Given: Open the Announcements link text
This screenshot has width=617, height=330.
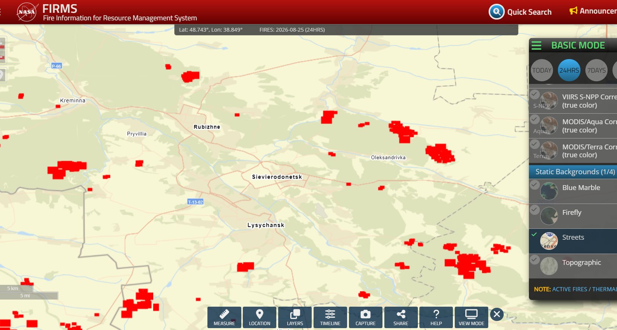Looking at the screenshot, I should pyautogui.click(x=598, y=11).
